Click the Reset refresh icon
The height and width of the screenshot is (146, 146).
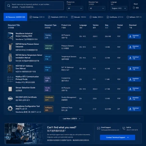point(134,8)
